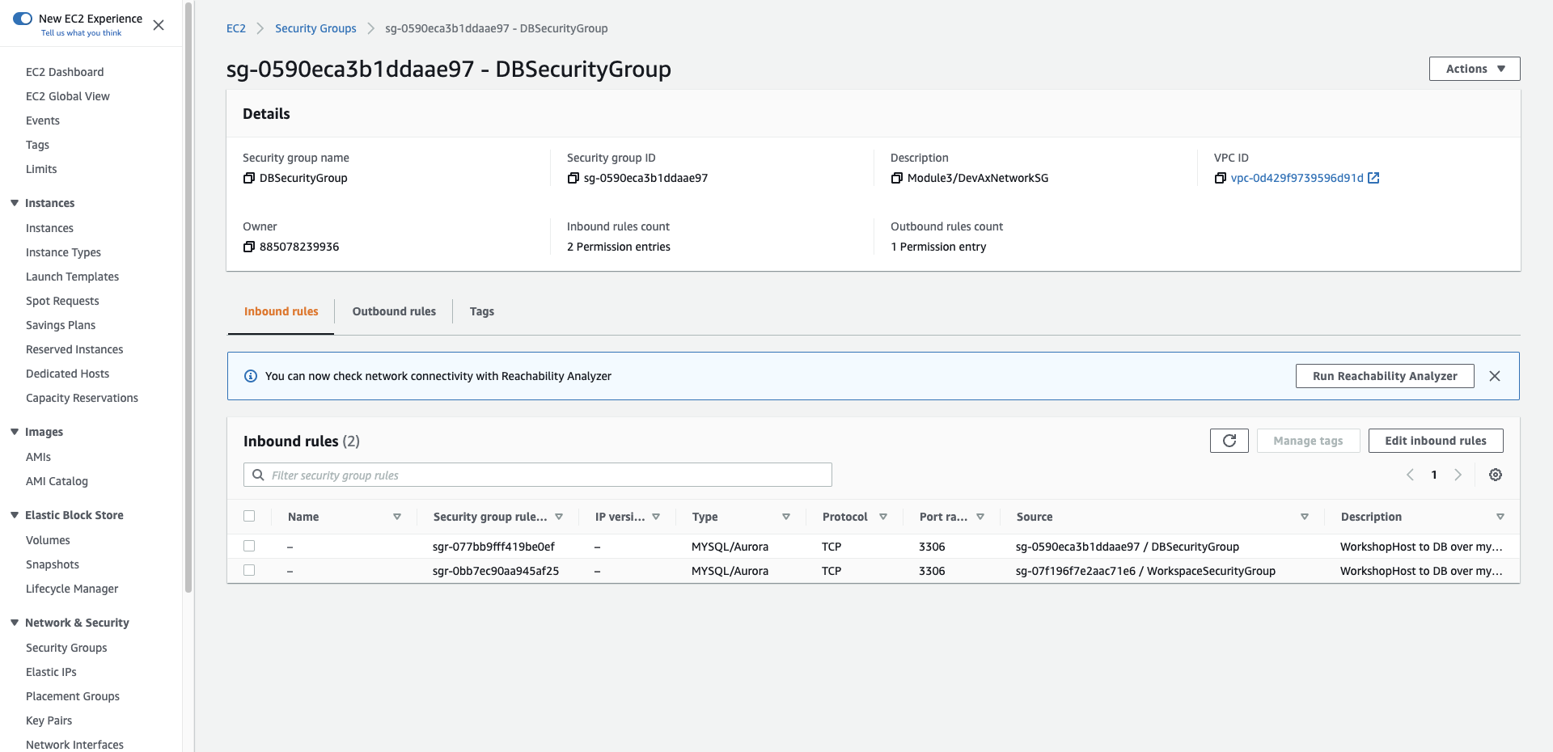This screenshot has height=752, width=1553.
Task: Click the EC2 breadcrumb link
Action: click(236, 28)
